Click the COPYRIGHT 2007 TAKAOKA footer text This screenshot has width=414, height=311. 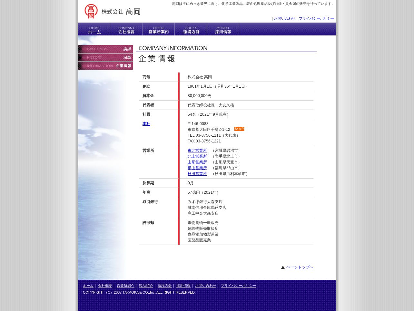(139, 292)
